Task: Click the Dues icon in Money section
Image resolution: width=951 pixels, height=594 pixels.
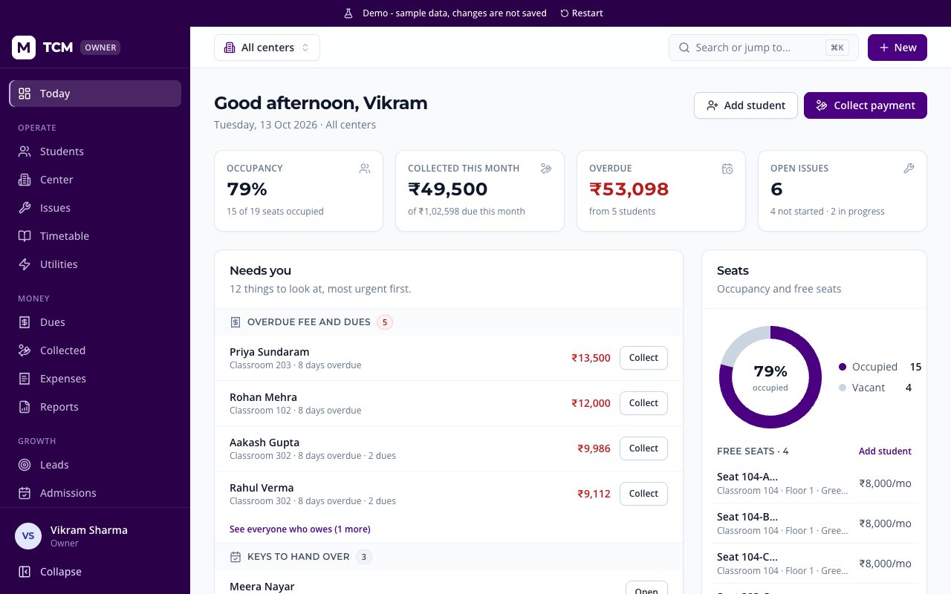Action: 25,322
